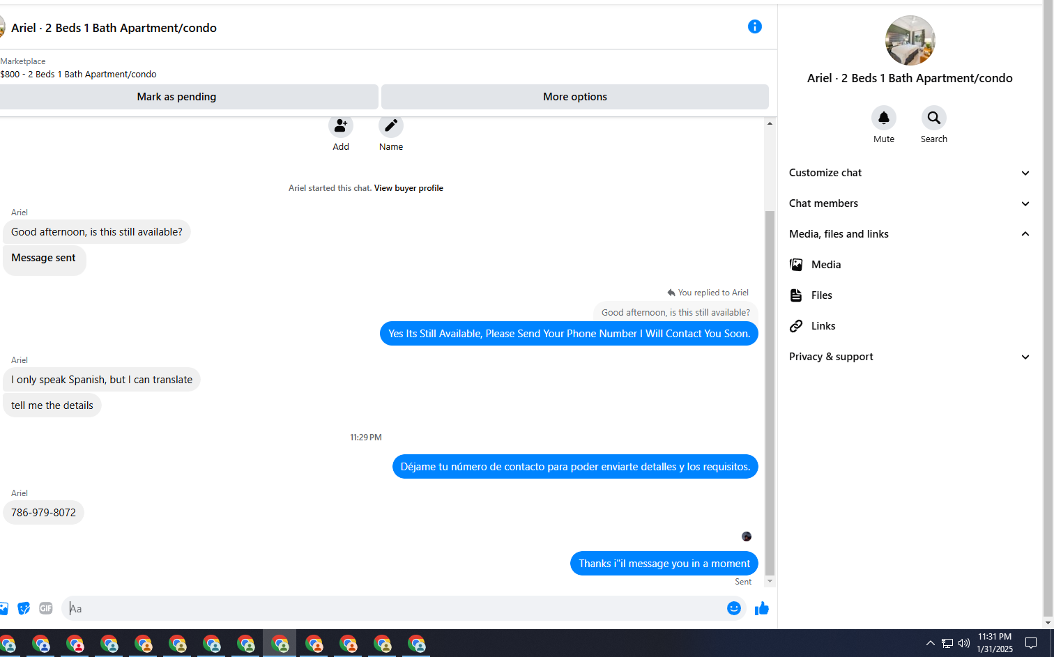Click the Add people icon

[341, 125]
